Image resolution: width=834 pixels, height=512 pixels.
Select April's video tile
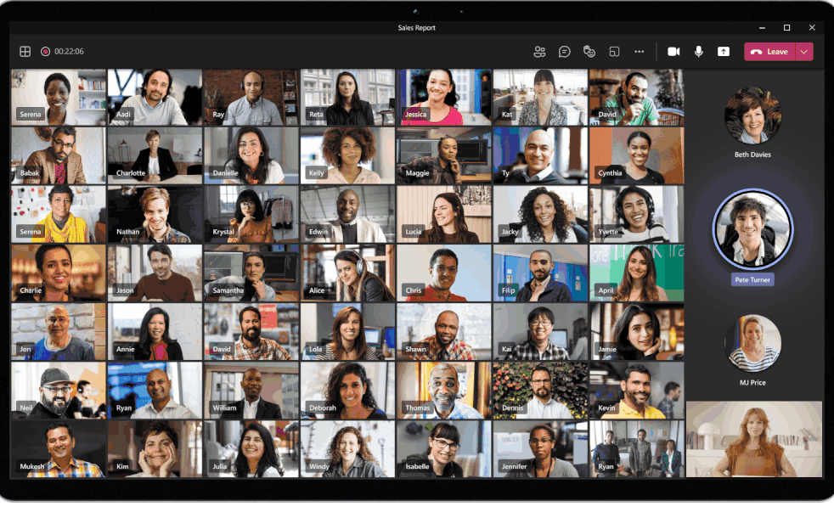point(637,273)
